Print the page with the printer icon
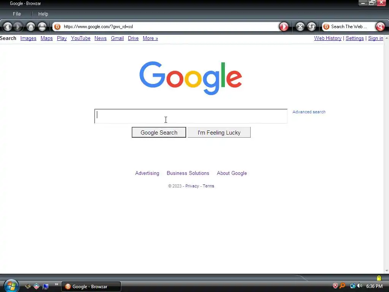Screen dimensions: 389x292 click(42, 27)
